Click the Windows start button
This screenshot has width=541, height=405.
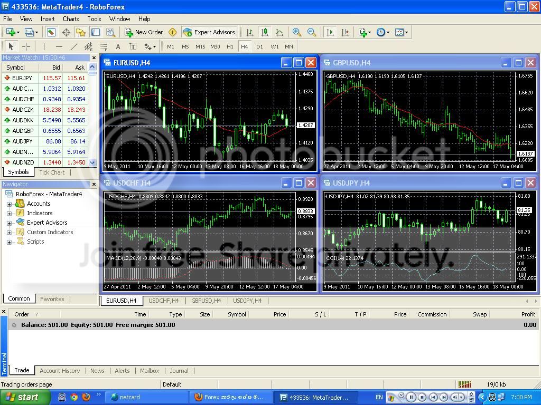24,398
